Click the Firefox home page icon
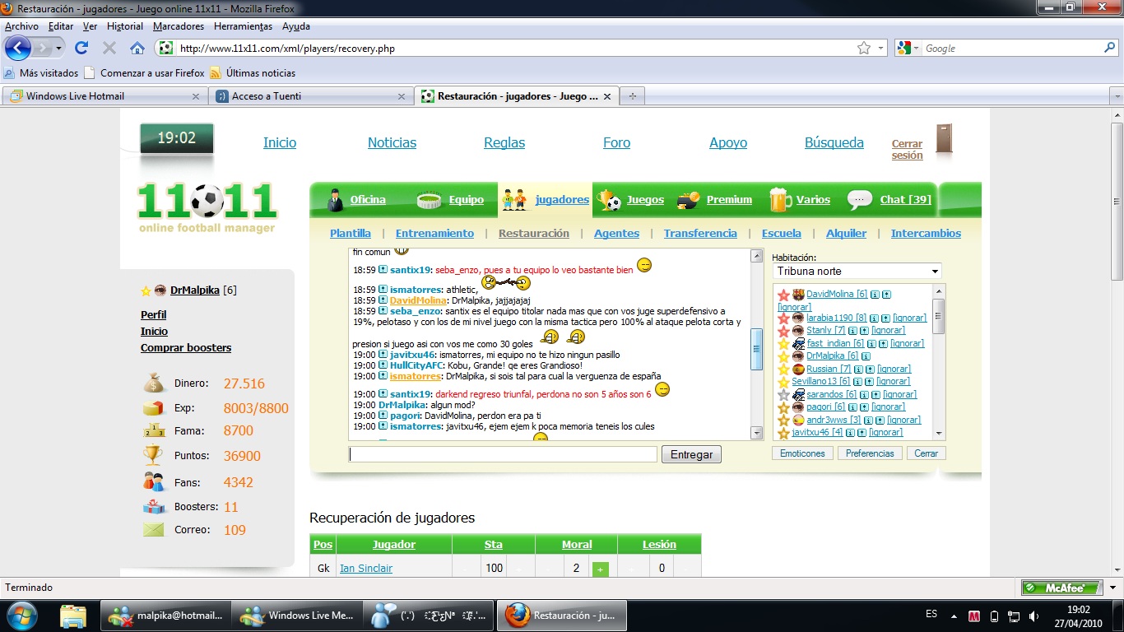Image resolution: width=1124 pixels, height=632 pixels. click(x=137, y=48)
